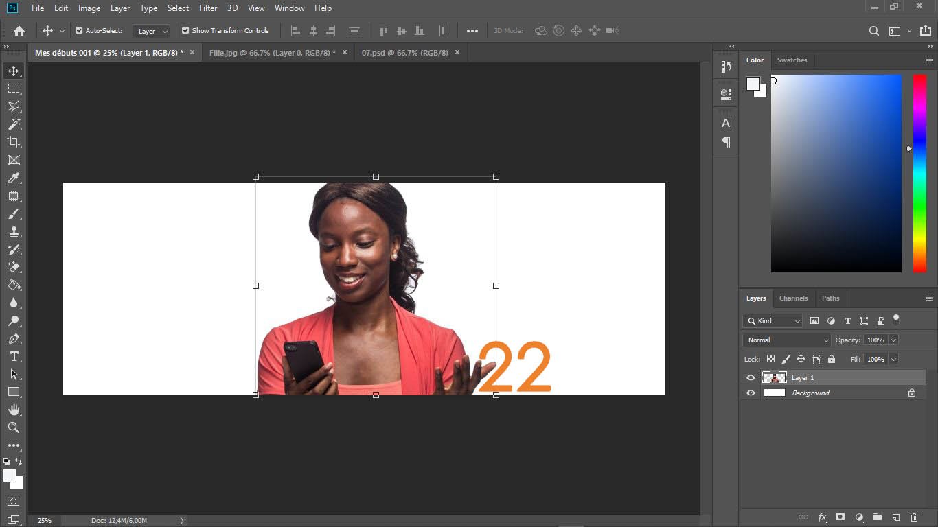Toggle lock all
938x527 pixels.
pyautogui.click(x=832, y=359)
